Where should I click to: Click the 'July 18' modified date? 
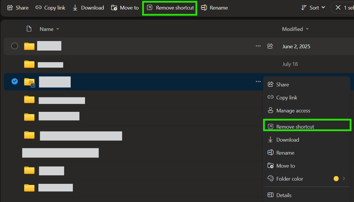pyautogui.click(x=290, y=64)
